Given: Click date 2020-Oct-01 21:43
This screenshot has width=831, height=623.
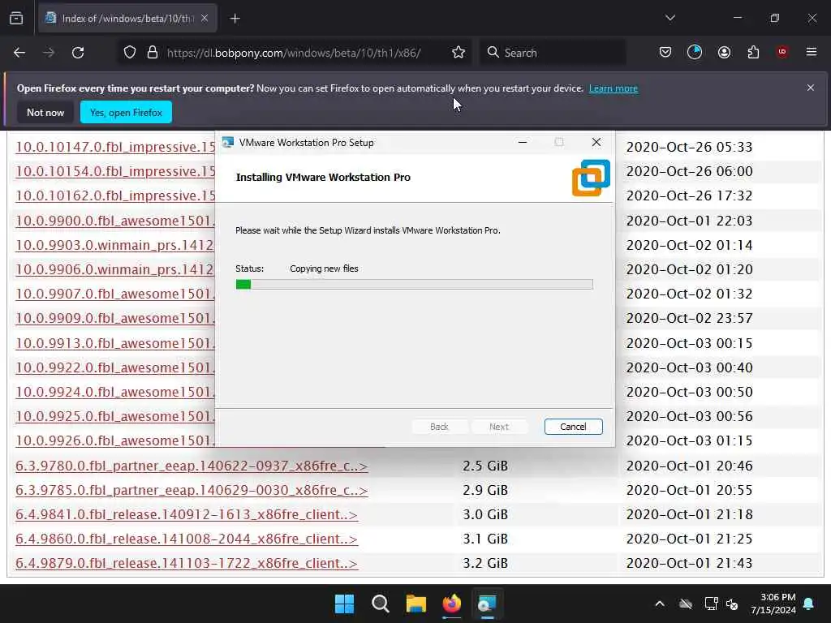Looking at the screenshot, I should click(x=689, y=563).
